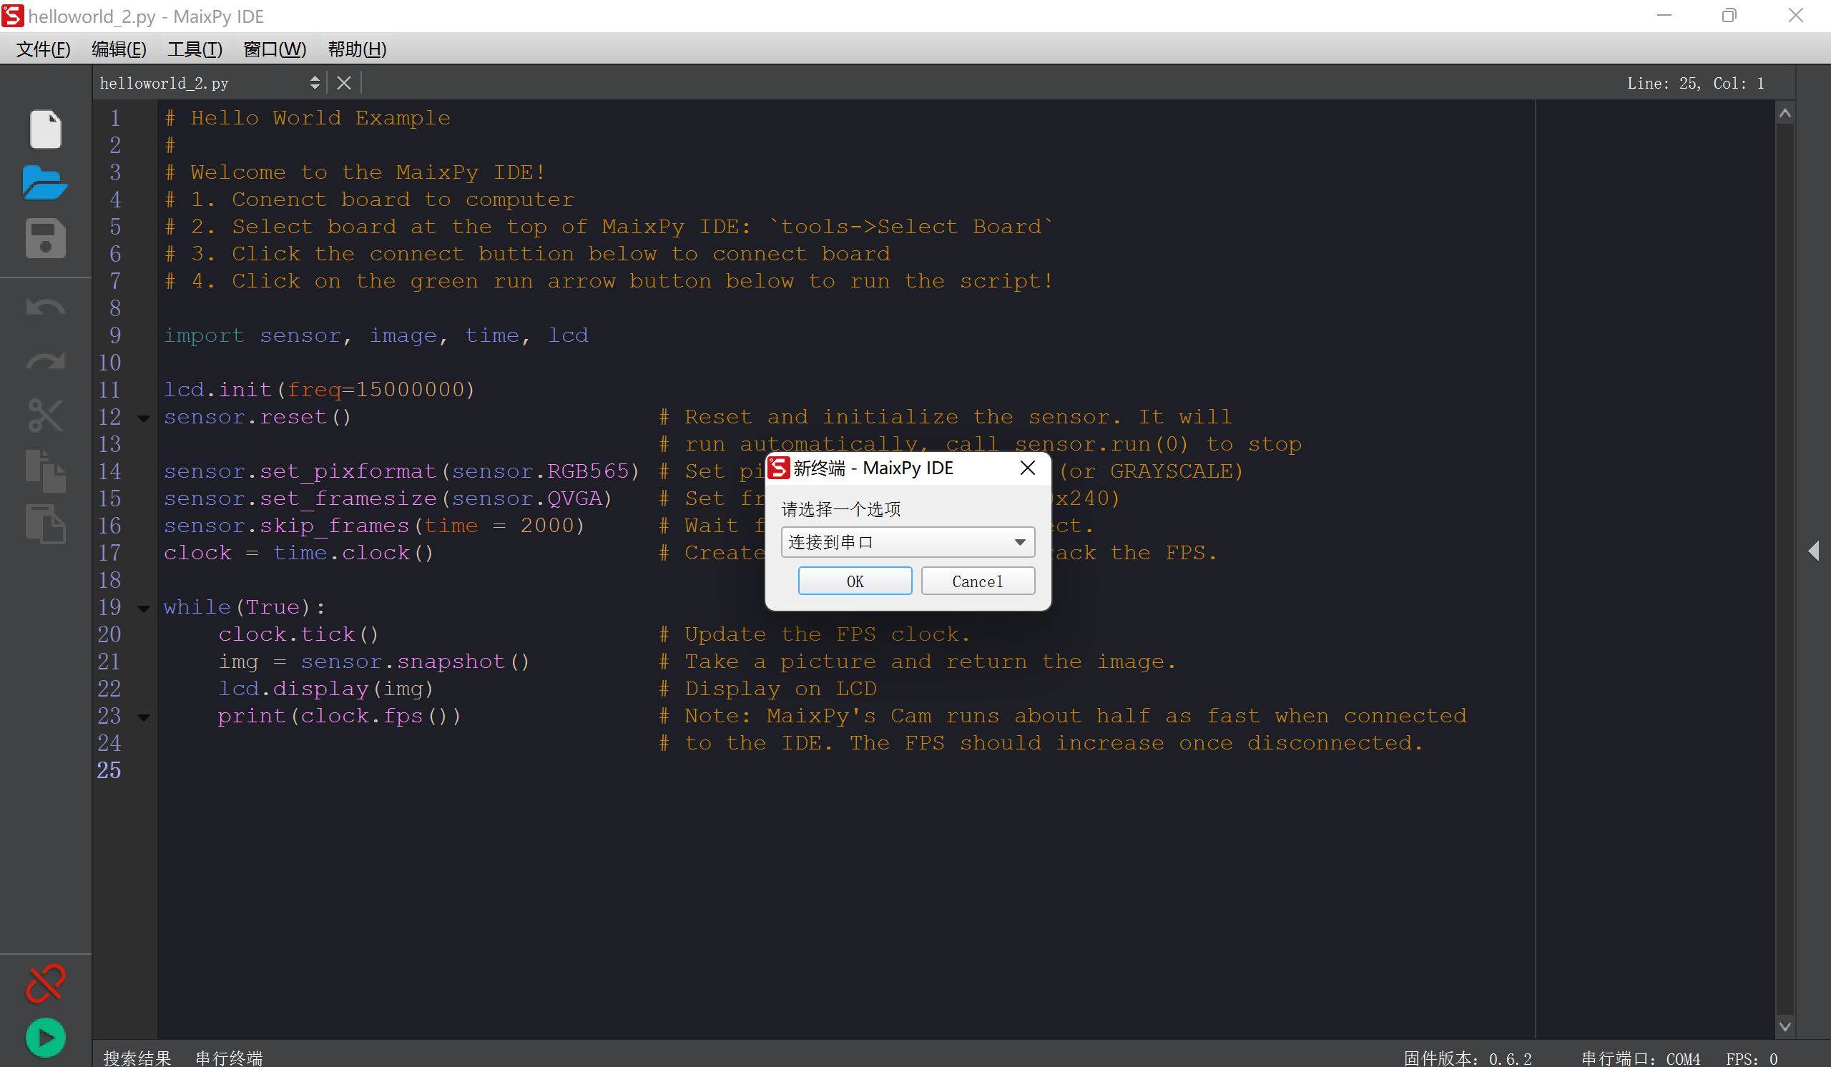
Task: Open the 窗口(W) menu
Action: pyautogui.click(x=275, y=49)
